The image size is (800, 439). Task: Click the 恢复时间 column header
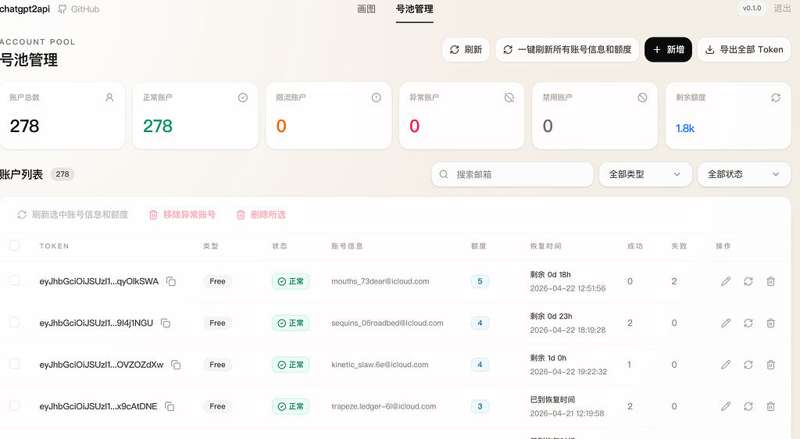(545, 246)
